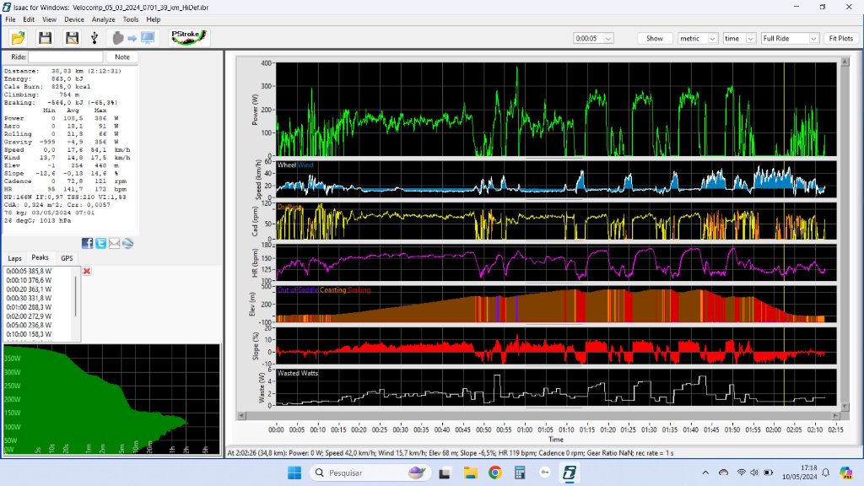Open a ride file with the folder icon
The image size is (864, 486).
(18, 38)
